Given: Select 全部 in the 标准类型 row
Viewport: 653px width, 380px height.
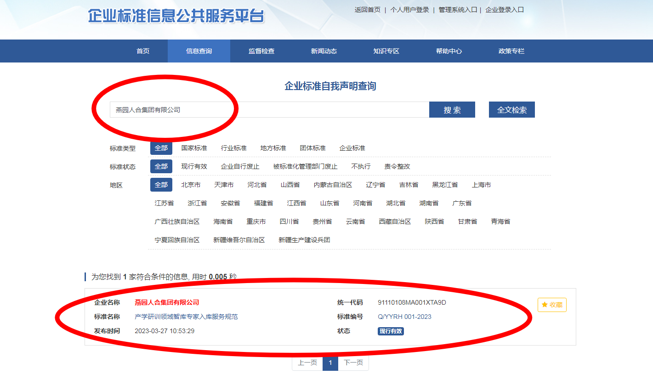Looking at the screenshot, I should pyautogui.click(x=161, y=148).
